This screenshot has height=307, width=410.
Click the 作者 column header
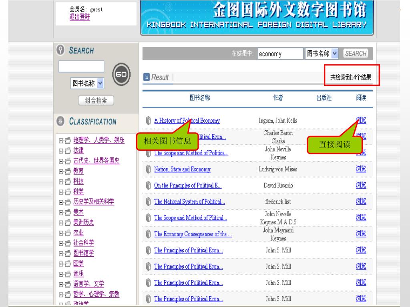278,98
